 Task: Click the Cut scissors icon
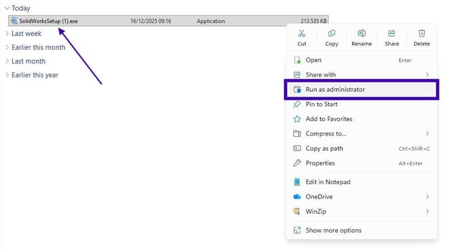(x=301, y=34)
